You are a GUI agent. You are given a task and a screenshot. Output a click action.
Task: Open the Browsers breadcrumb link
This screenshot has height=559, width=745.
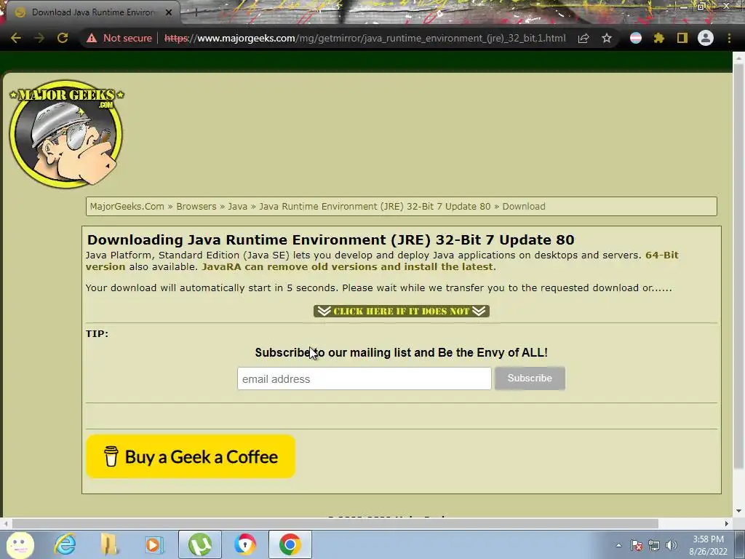point(196,206)
